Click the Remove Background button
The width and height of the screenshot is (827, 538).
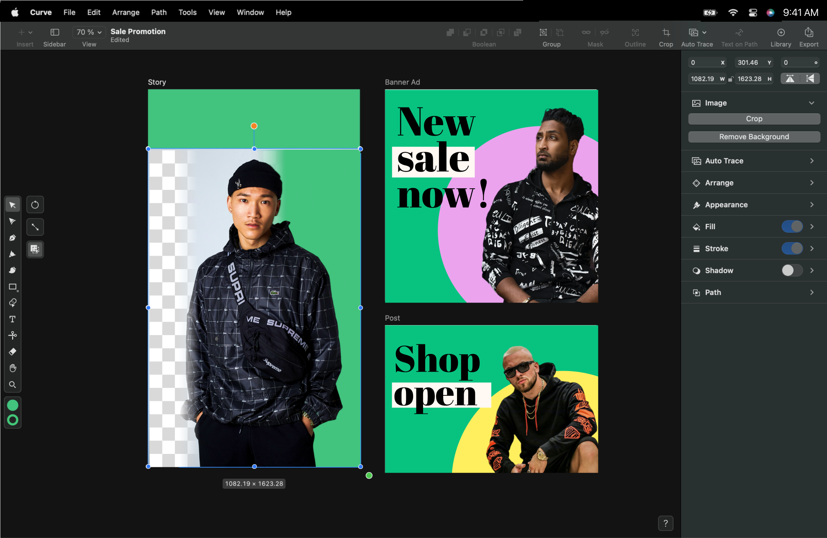pos(753,136)
